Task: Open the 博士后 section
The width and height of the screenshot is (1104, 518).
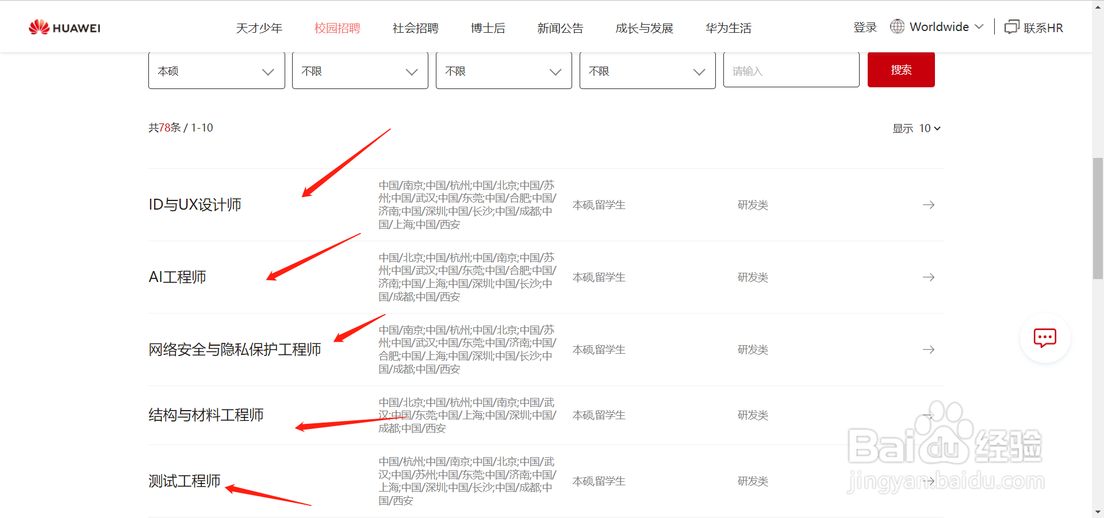Action: click(x=488, y=28)
